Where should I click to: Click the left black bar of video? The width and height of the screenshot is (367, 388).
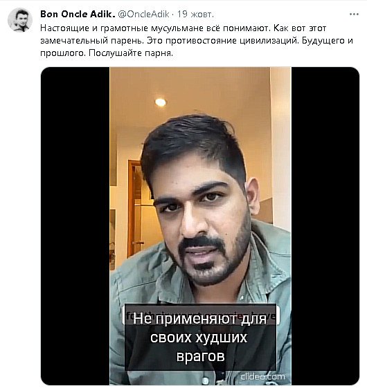click(75, 225)
